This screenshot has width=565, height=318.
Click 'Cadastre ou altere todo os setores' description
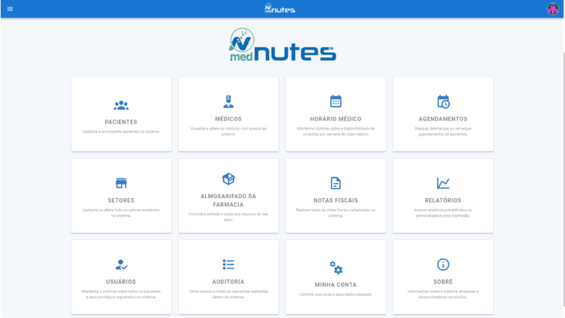tap(121, 213)
